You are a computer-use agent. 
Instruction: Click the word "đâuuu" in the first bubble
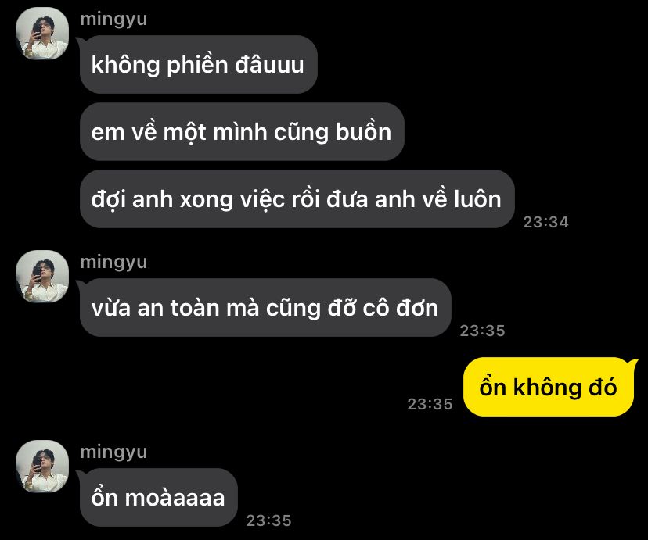pos(269,64)
